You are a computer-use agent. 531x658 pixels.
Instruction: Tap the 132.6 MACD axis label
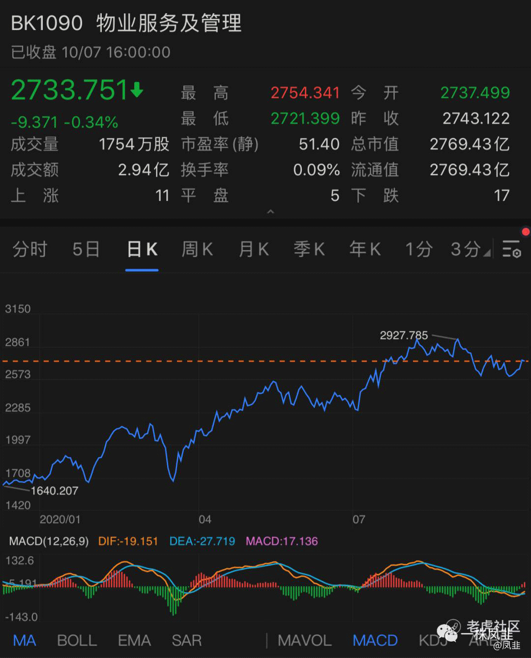tap(19, 561)
